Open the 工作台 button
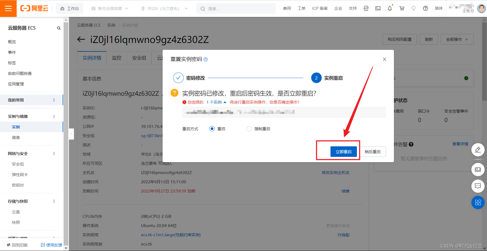The height and width of the screenshot is (251, 487). point(70,8)
